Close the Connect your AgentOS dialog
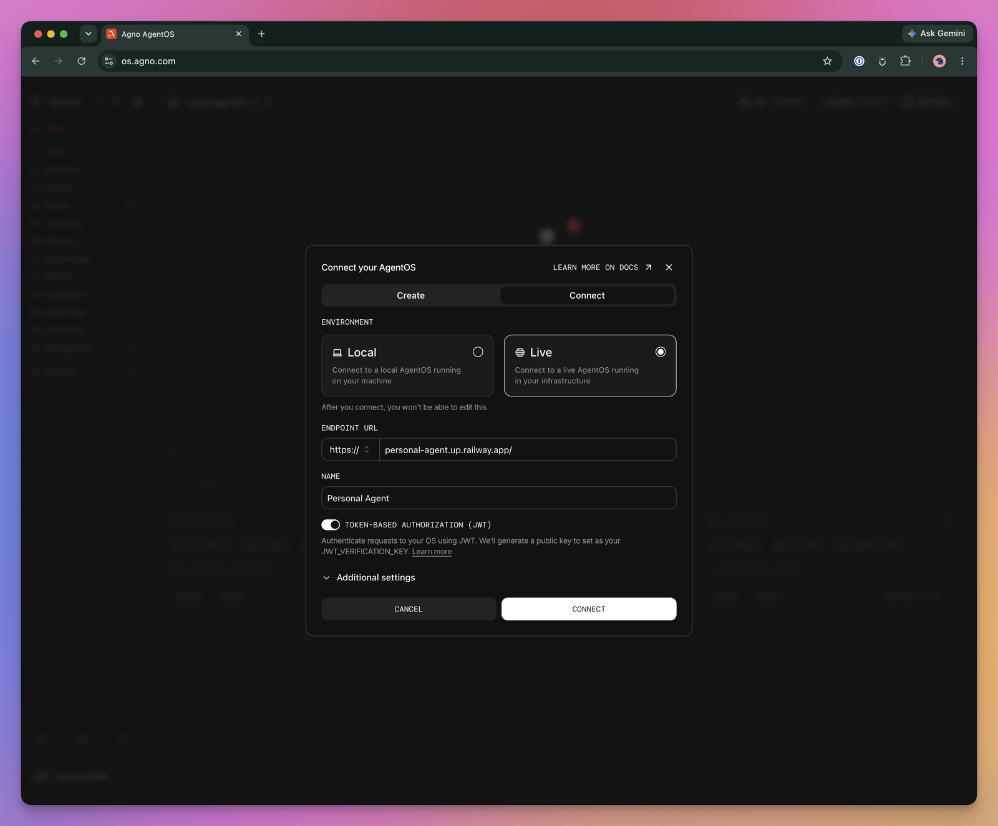The height and width of the screenshot is (826, 998). click(669, 267)
